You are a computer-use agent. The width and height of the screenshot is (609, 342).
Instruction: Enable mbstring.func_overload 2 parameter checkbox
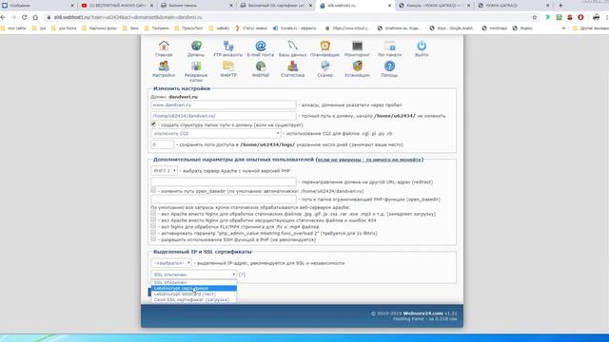click(153, 233)
